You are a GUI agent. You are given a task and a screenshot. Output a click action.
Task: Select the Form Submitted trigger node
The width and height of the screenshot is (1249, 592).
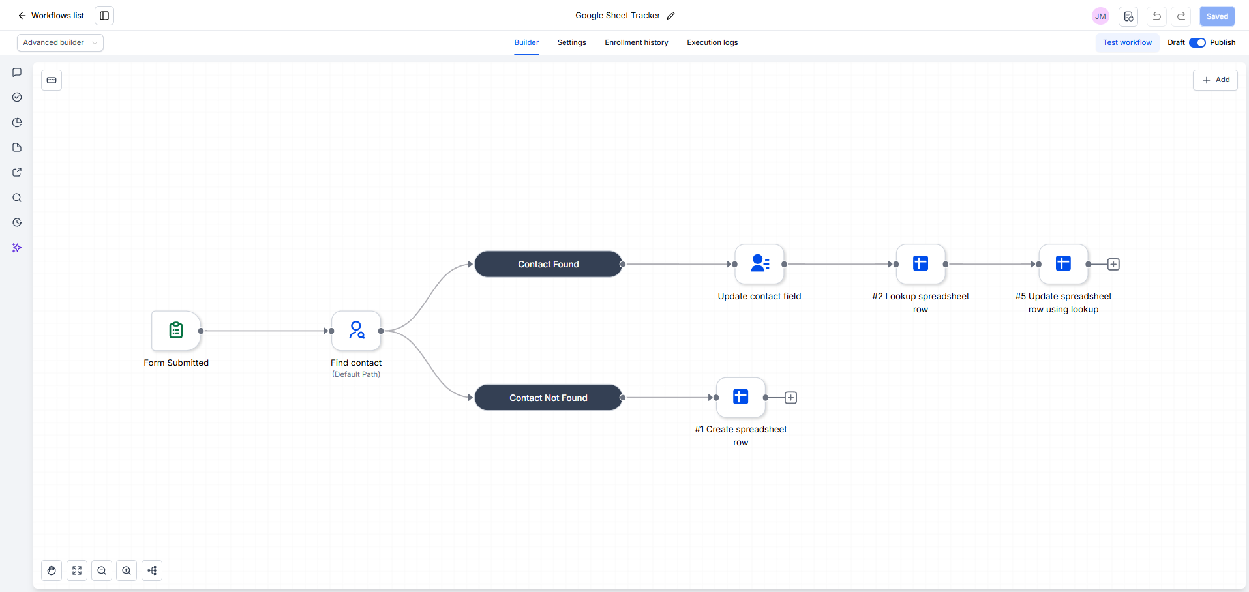pos(176,331)
